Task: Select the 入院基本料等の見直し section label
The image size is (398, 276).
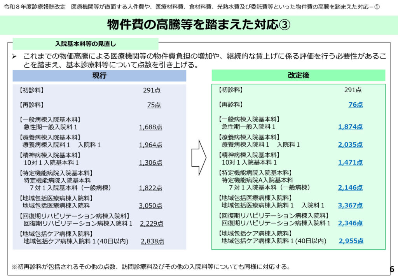Action: tap(86, 44)
